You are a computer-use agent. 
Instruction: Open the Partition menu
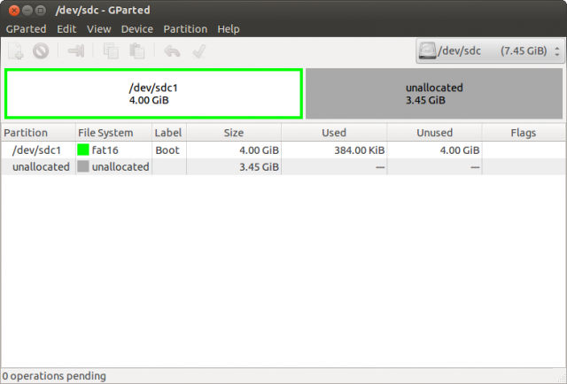(x=184, y=29)
